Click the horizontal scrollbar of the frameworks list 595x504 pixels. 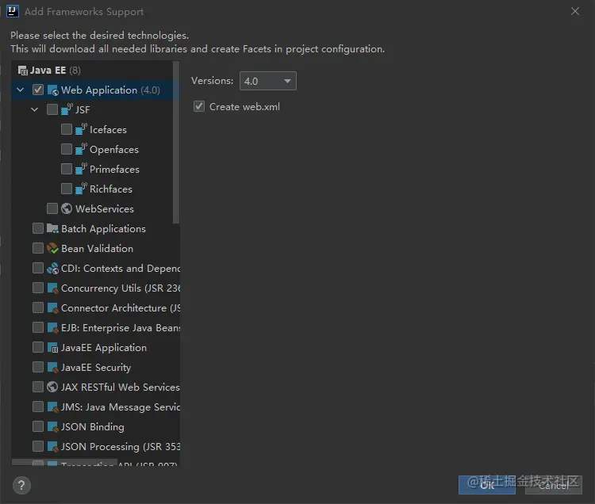(x=64, y=462)
